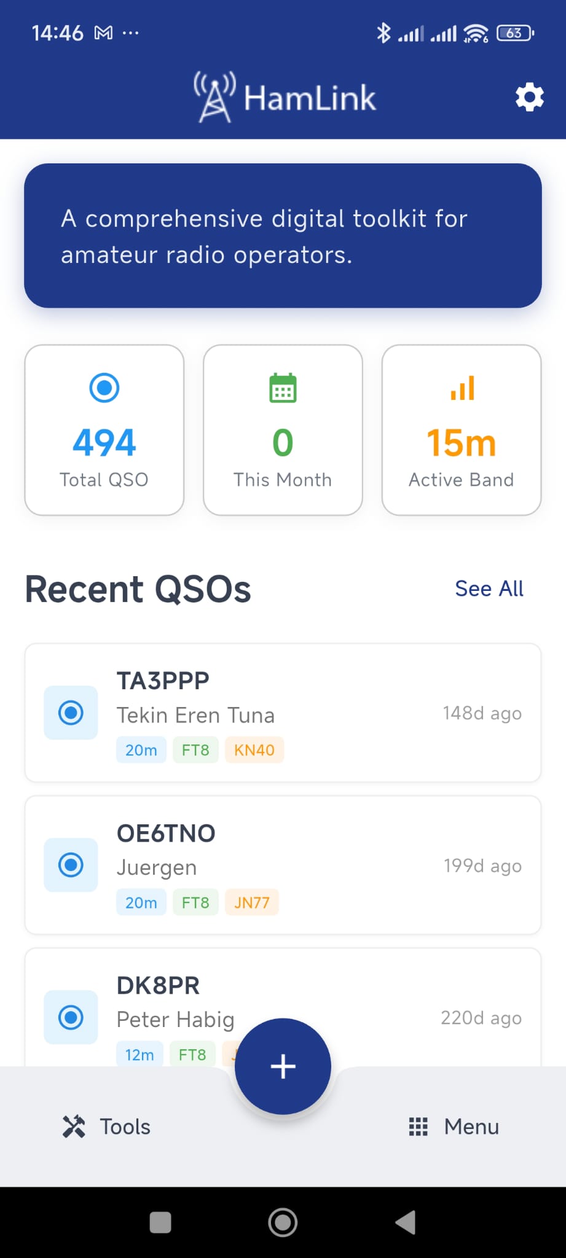Tap the FT8 tag on OE6TNO
The height and width of the screenshot is (1258, 566).
(x=195, y=902)
